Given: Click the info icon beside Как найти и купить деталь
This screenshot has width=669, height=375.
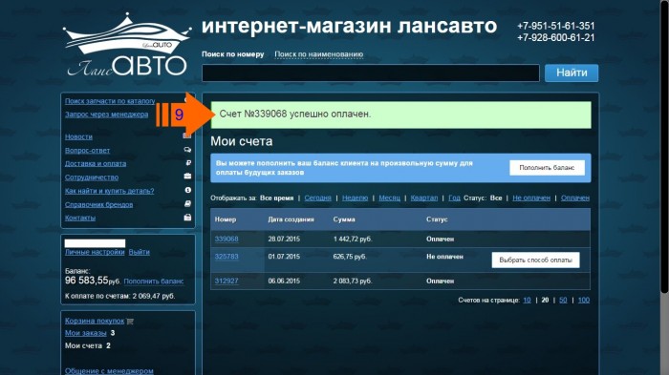Looking at the screenshot, I should point(187,190).
